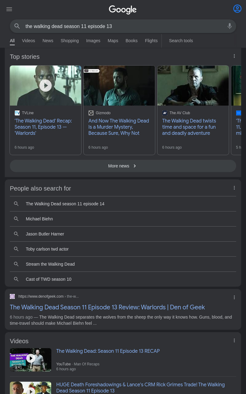246x394 pixels.
Task: Switch to the News tab
Action: [x=48, y=41]
